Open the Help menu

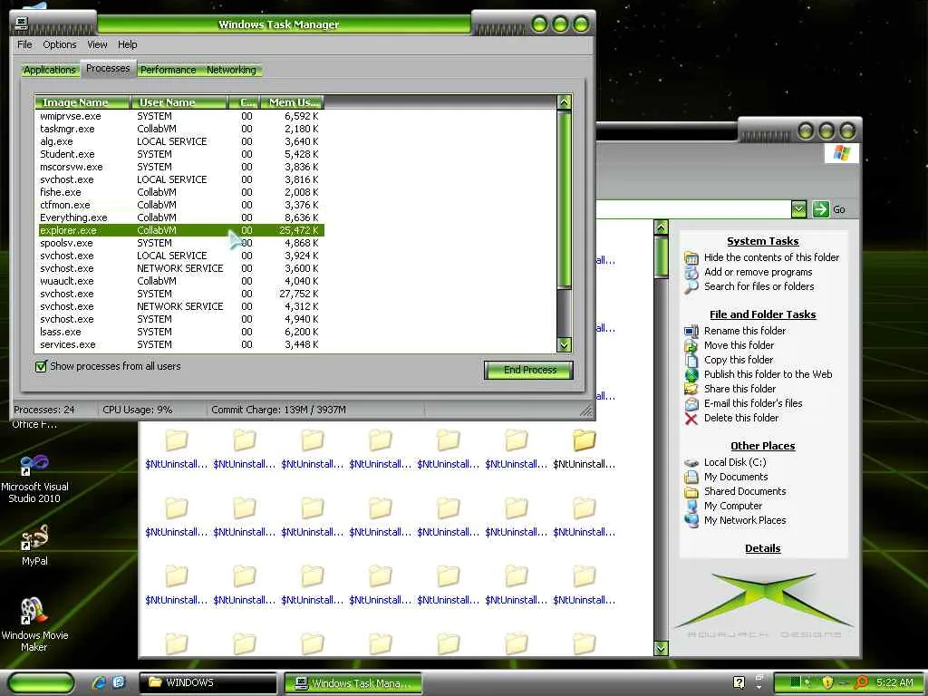point(127,44)
